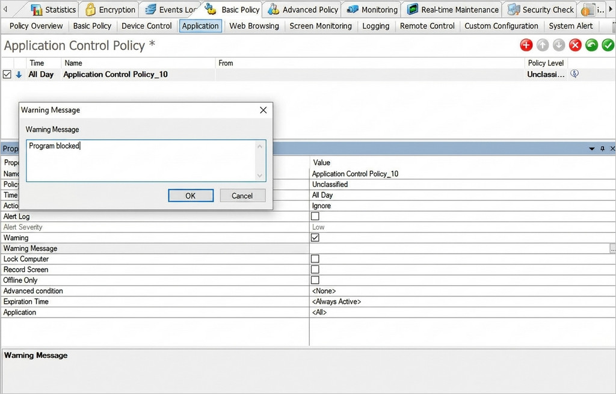The width and height of the screenshot is (616, 394).
Task: Switch to the Statistics tab
Action: click(x=54, y=10)
